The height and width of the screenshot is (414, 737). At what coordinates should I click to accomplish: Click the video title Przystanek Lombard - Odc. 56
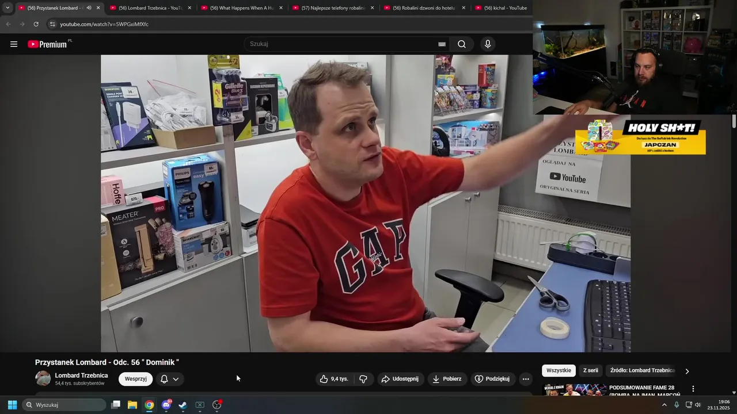[x=107, y=362]
